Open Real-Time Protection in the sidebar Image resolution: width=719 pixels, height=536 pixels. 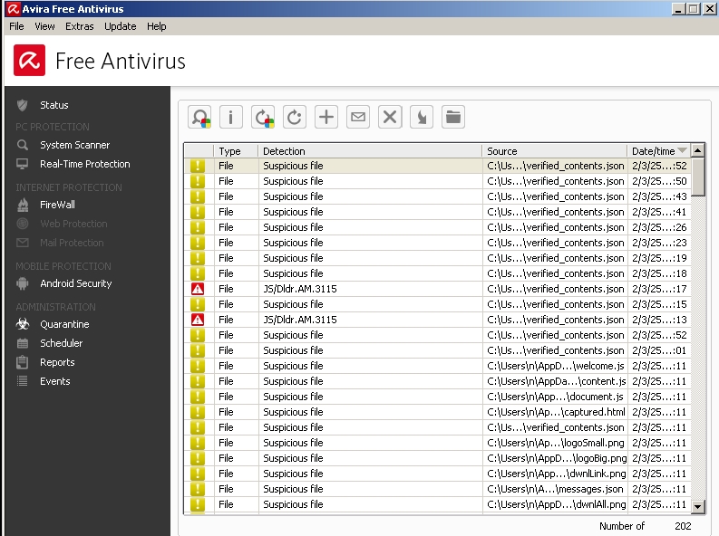point(85,164)
